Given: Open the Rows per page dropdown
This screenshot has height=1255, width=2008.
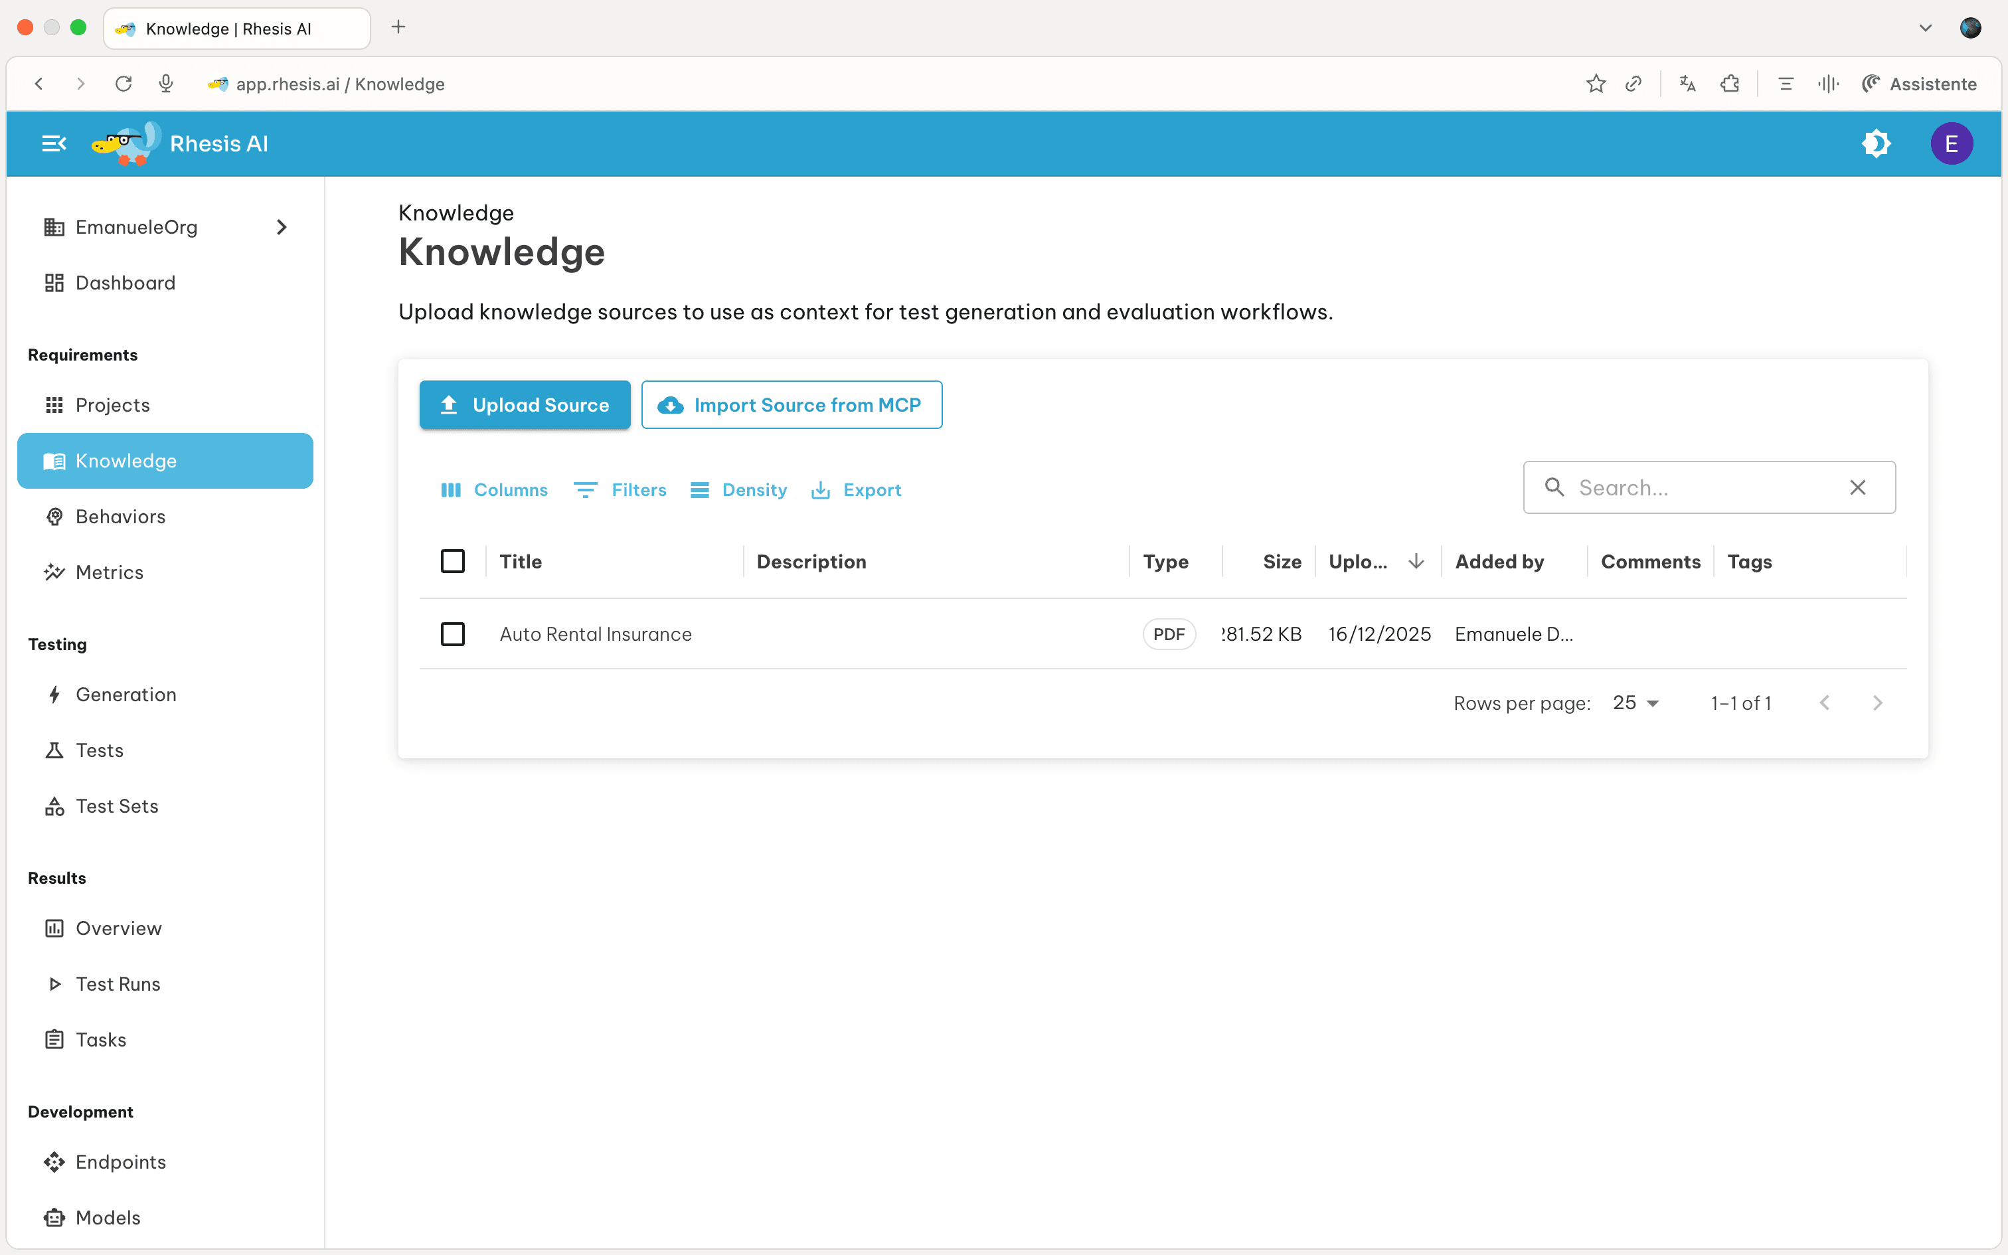Looking at the screenshot, I should [1635, 703].
